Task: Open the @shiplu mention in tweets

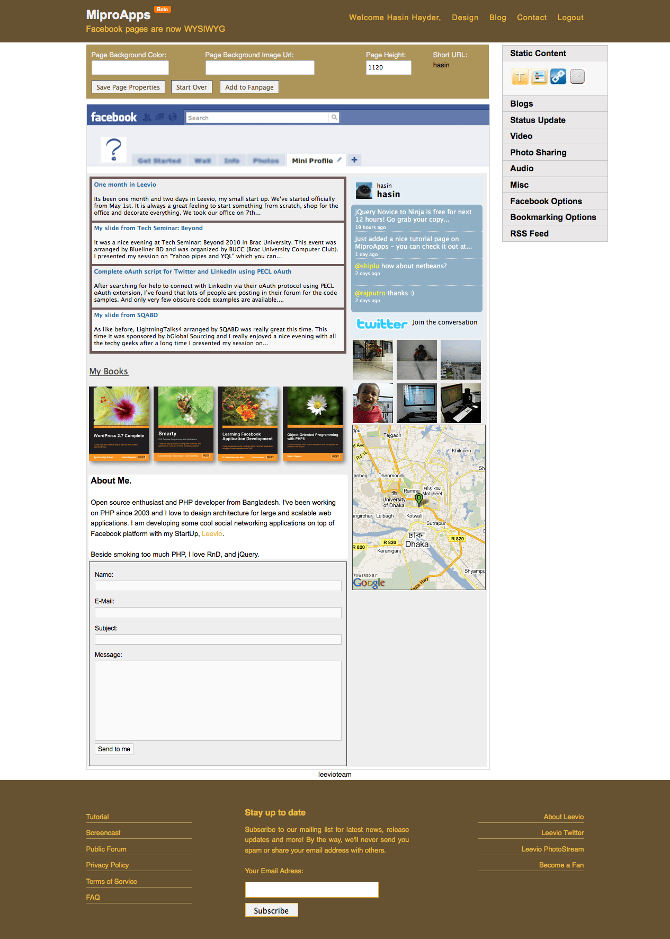Action: pos(367,266)
